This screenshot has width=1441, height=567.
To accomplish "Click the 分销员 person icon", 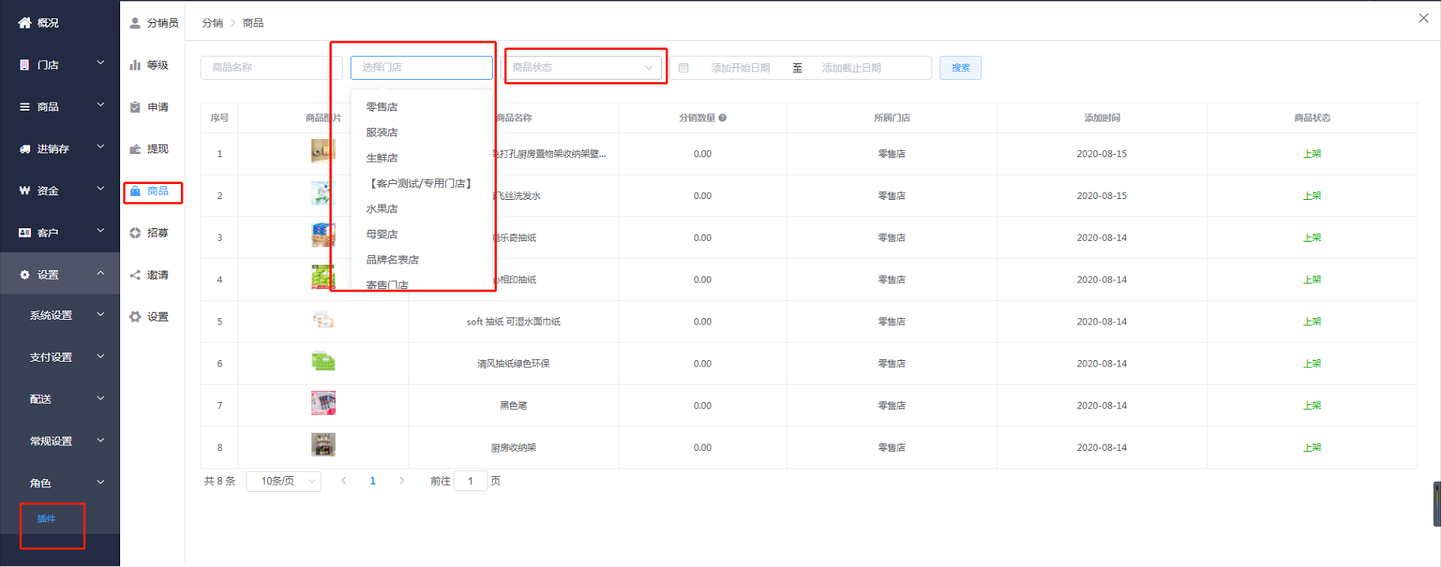I will pos(135,23).
